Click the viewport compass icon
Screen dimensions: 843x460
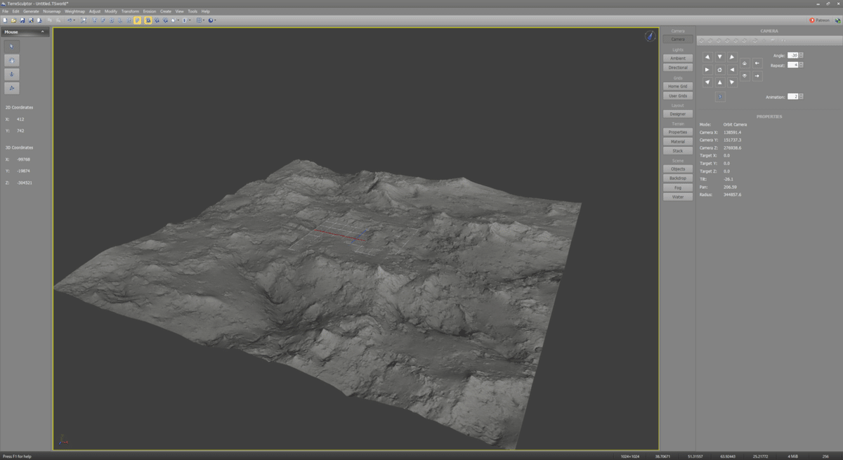650,37
